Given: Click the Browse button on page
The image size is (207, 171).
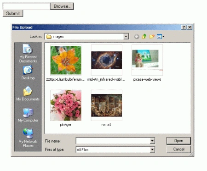Looking at the screenshot, I should pyautogui.click(x=62, y=6).
